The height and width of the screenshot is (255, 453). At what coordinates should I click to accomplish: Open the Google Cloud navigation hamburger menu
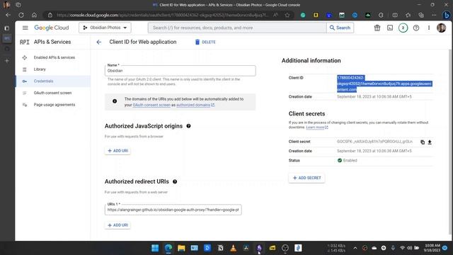tap(25, 28)
